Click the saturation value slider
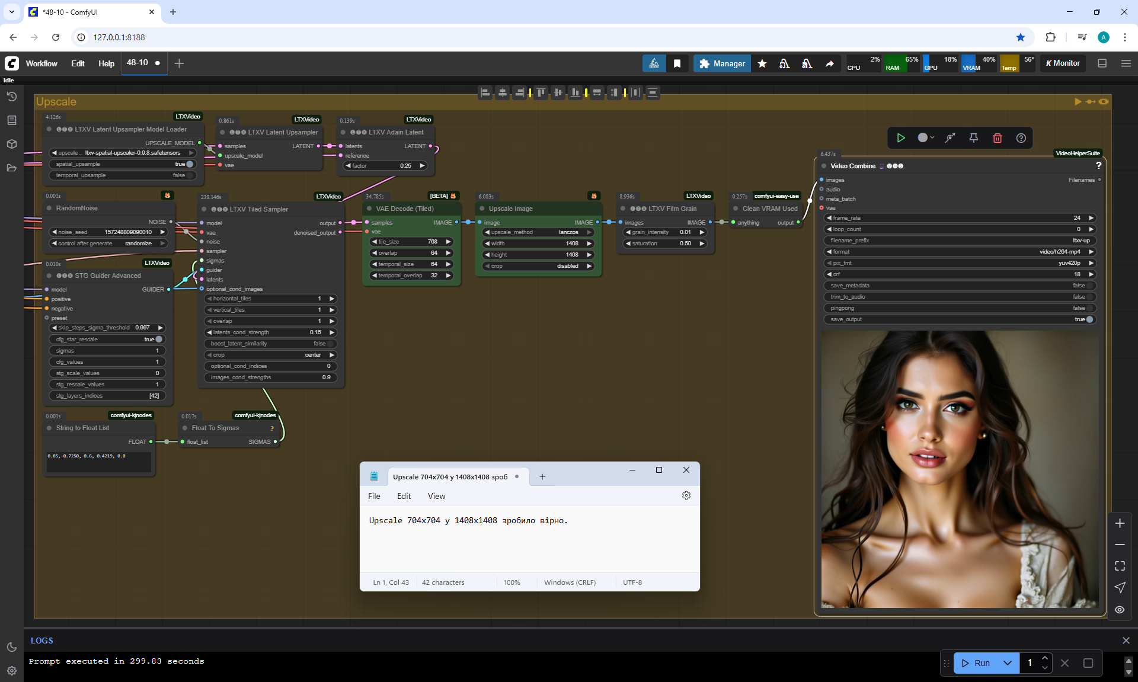 [x=665, y=244]
